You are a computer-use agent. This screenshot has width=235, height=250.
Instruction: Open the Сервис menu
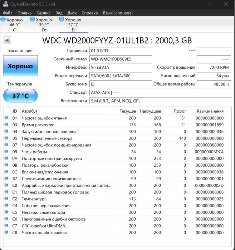tap(44, 13)
